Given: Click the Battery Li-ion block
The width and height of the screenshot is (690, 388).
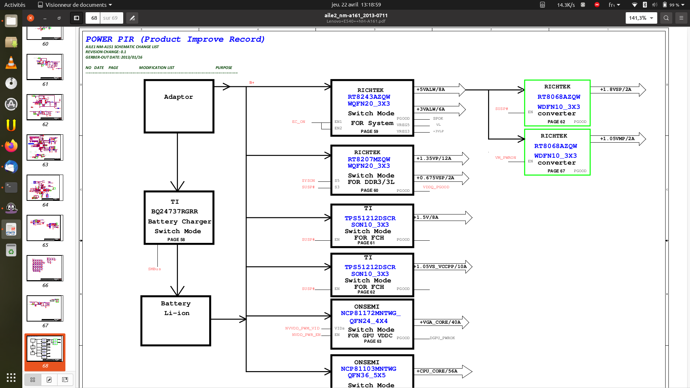Looking at the screenshot, I should 176,321.
